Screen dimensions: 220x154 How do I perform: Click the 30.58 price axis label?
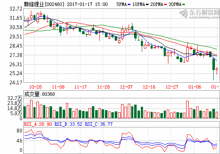click(x=16, y=27)
